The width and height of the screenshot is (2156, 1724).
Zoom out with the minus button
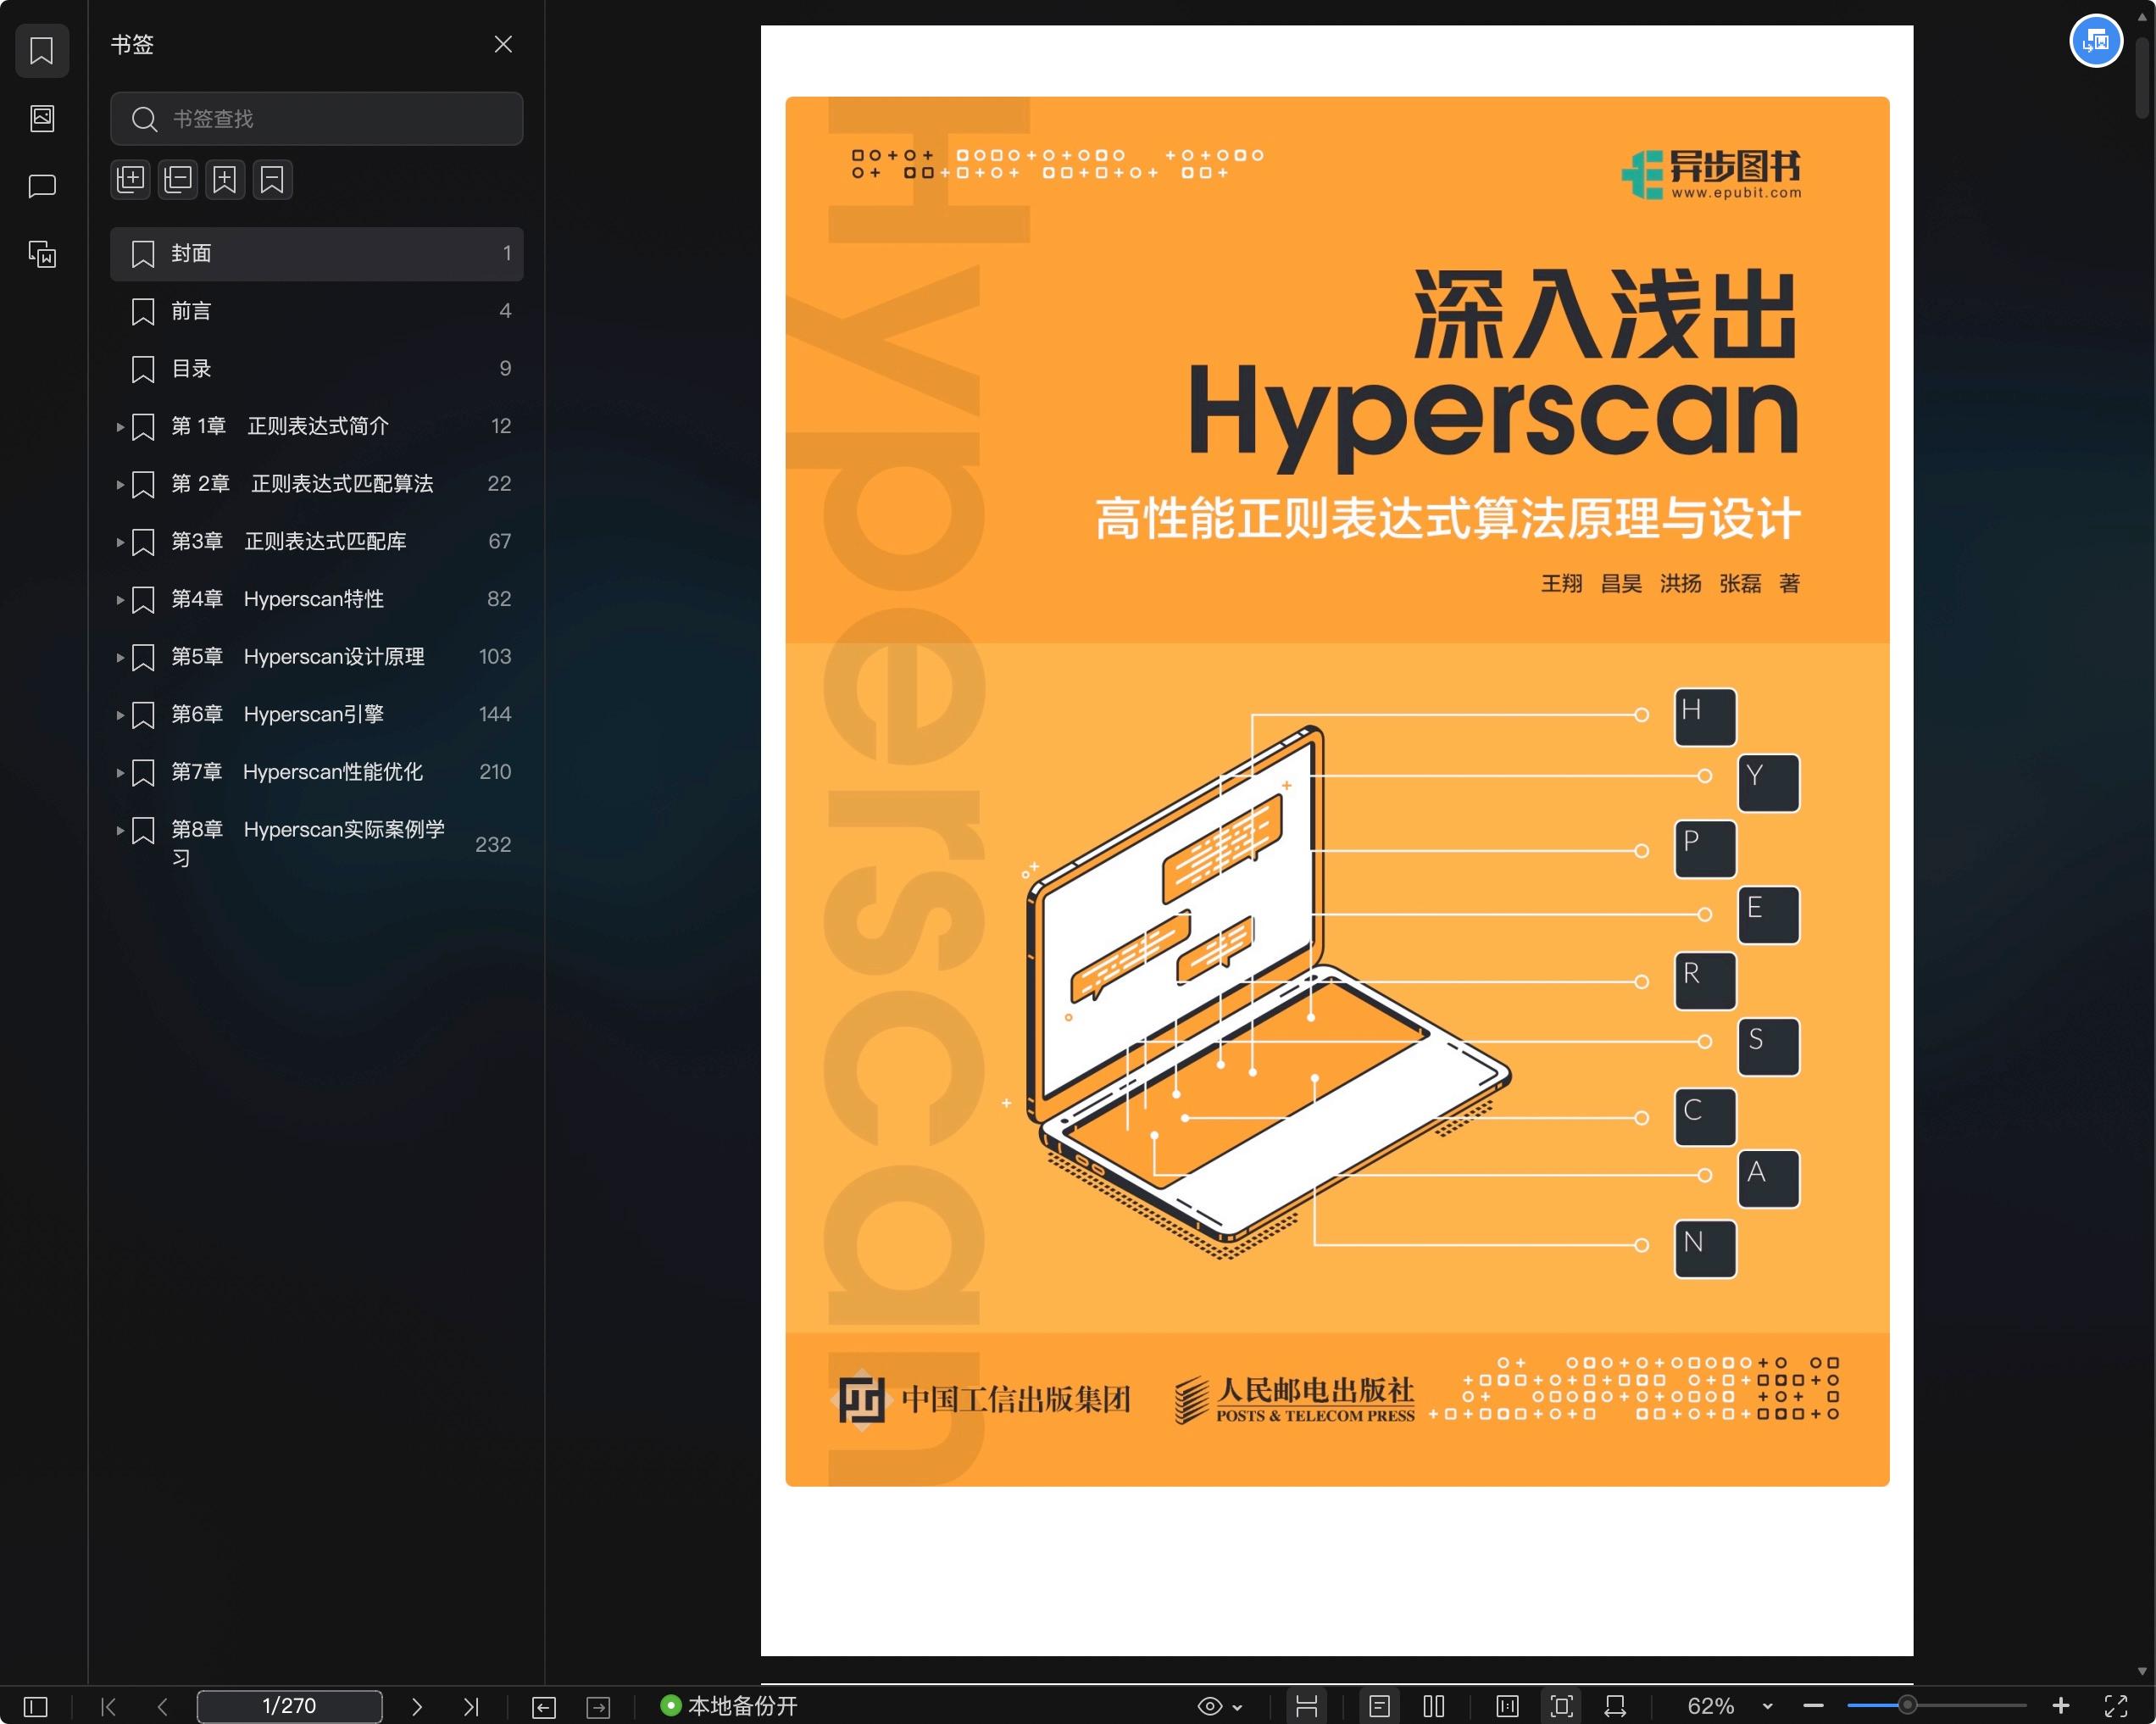1814,1706
